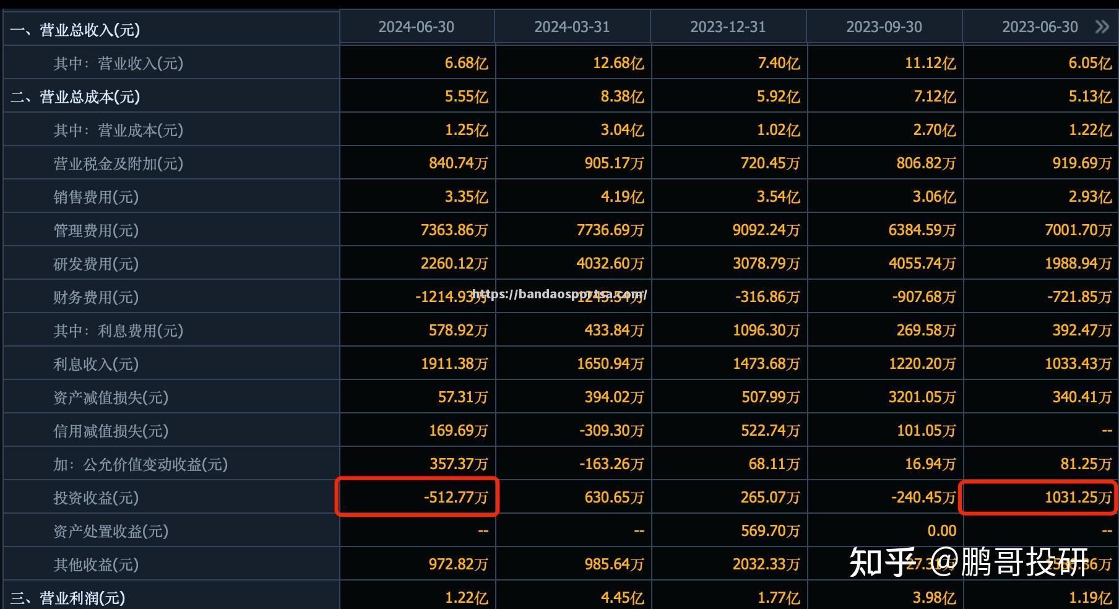Click row label 财务费用(元)
The width and height of the screenshot is (1119, 609).
[96, 297]
